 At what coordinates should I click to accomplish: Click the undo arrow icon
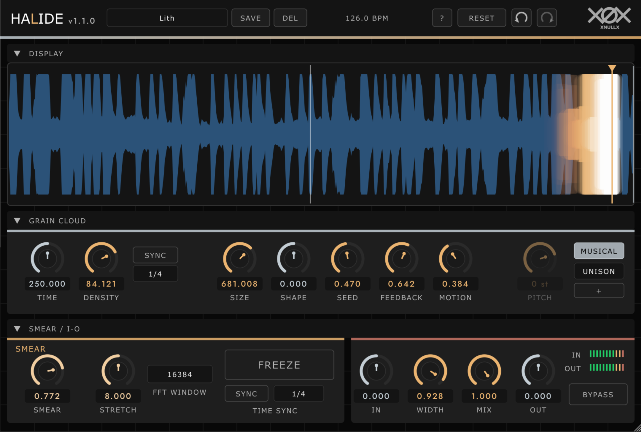point(521,18)
